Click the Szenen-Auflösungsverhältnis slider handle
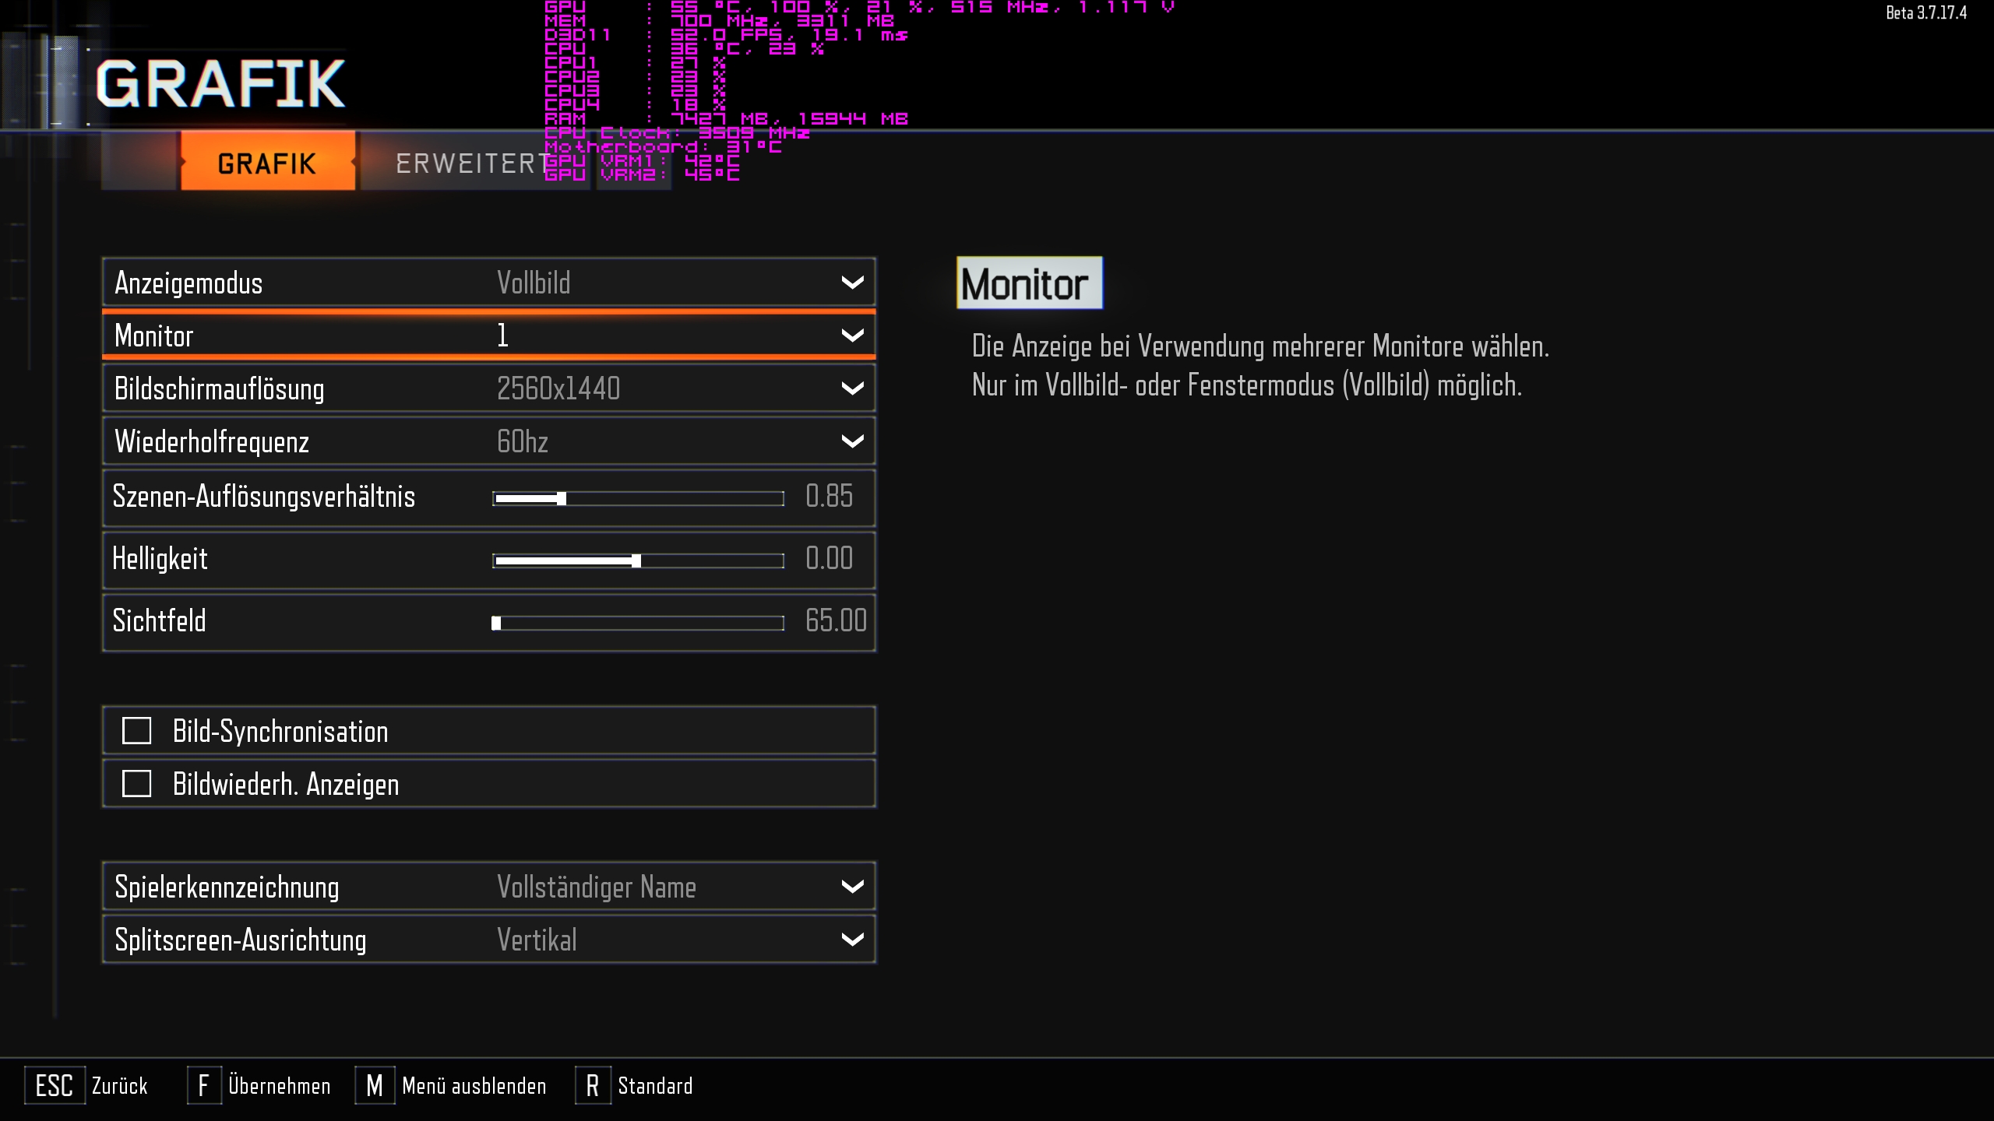Screen dimensions: 1994x1121 [x=562, y=499]
